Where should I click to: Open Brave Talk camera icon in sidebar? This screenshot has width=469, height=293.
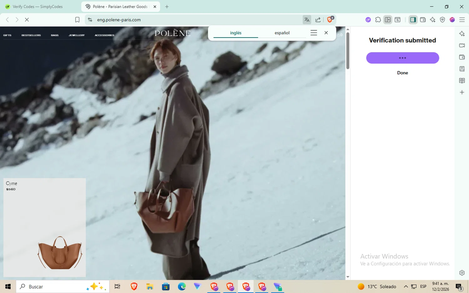[462, 45]
